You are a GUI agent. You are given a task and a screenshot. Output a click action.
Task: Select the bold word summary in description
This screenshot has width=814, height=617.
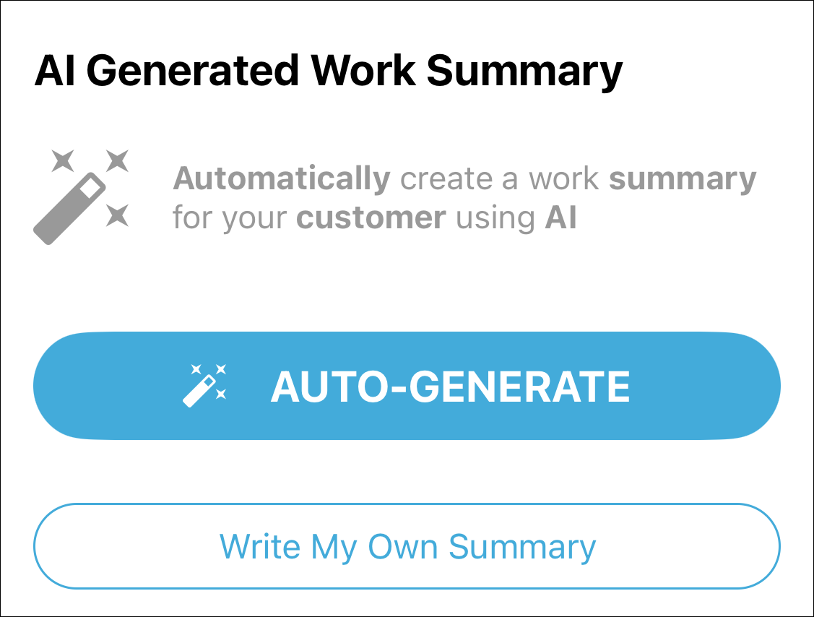[x=683, y=181]
